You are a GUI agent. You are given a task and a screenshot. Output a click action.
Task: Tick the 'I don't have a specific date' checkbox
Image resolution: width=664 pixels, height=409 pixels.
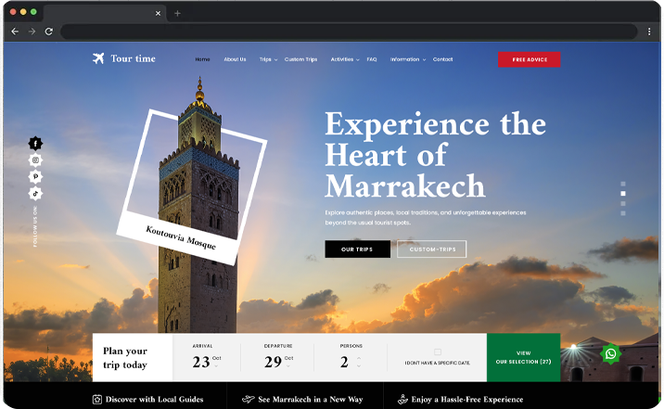(x=438, y=351)
